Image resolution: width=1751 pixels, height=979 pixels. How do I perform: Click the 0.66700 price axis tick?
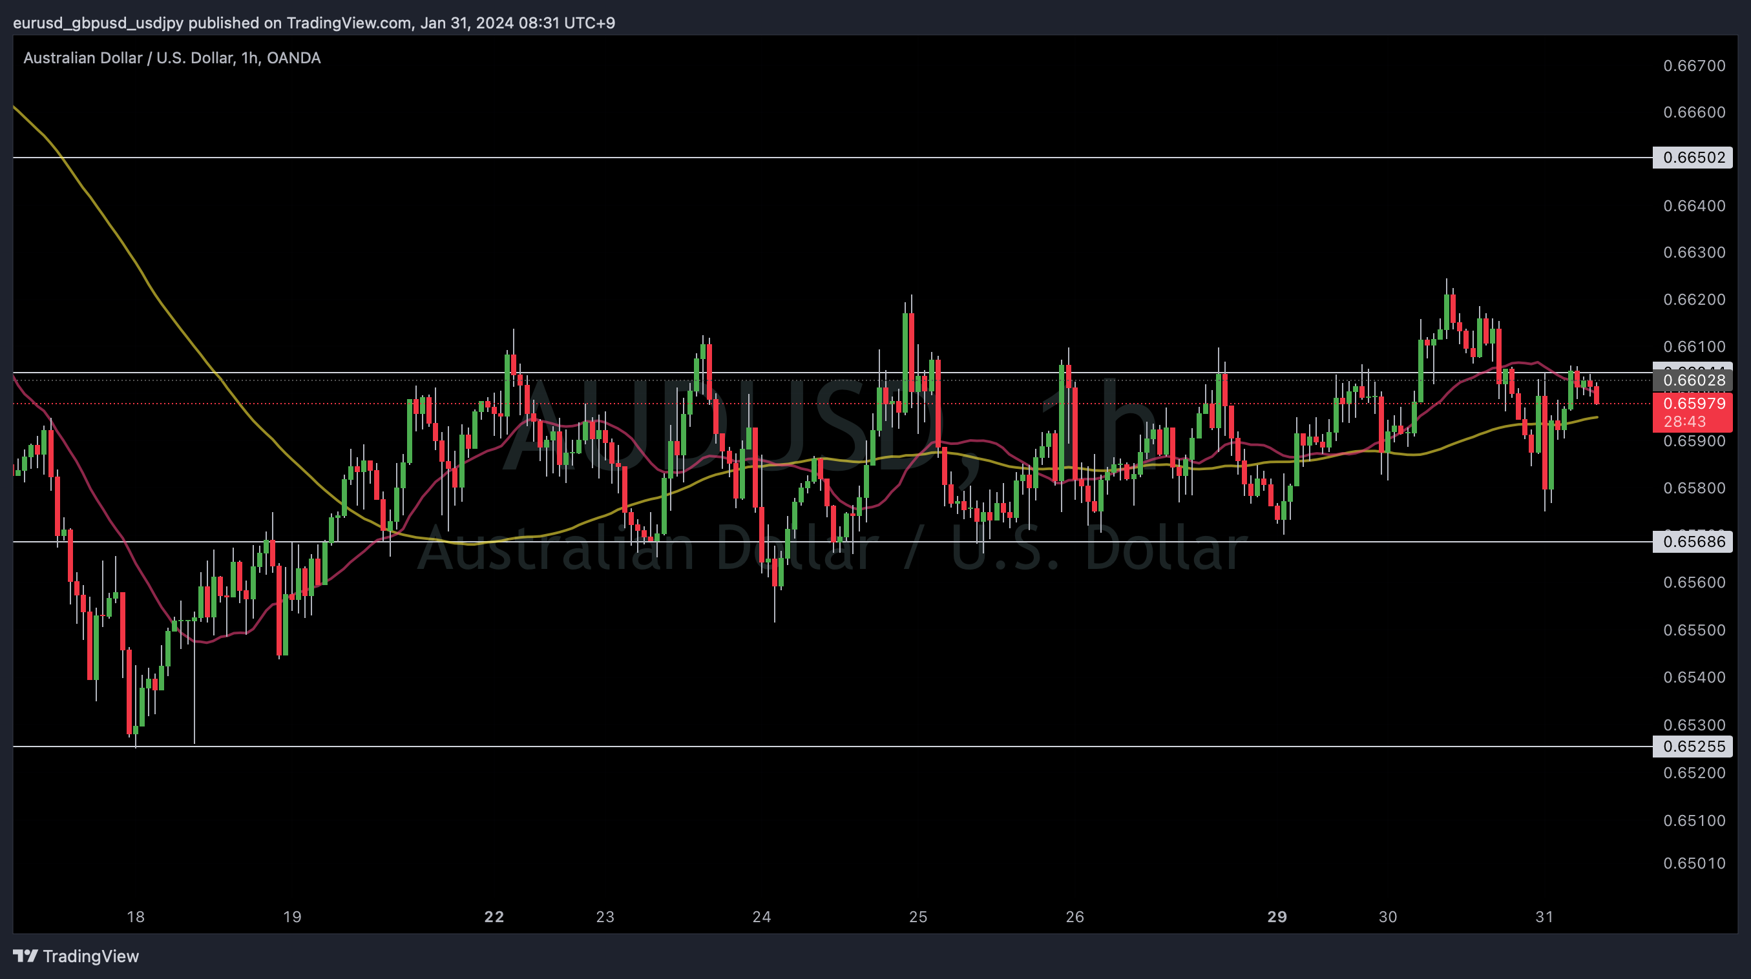pyautogui.click(x=1694, y=66)
